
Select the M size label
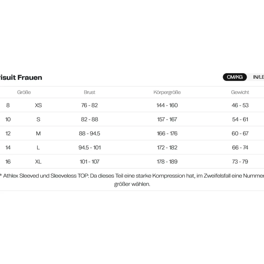(38, 134)
